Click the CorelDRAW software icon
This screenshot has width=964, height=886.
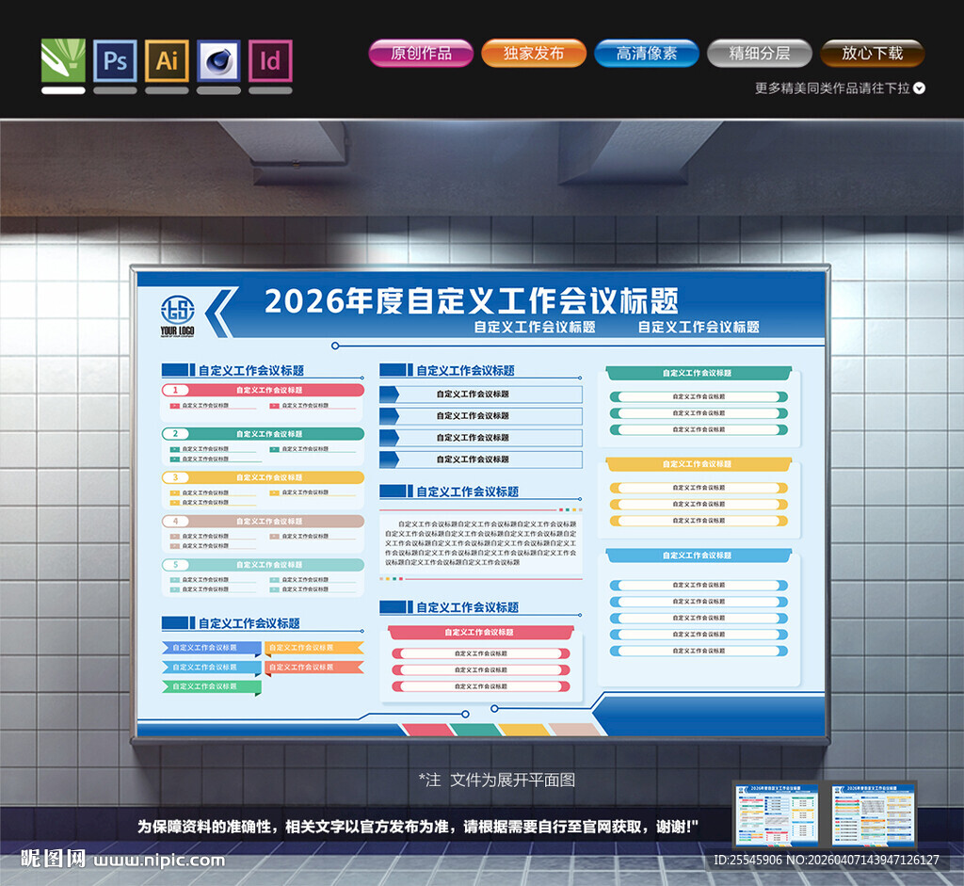(x=63, y=60)
